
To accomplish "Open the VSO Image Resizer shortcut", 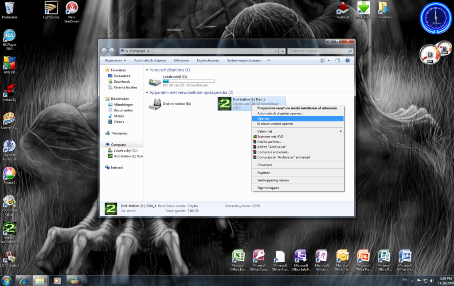I will tap(10, 206).
